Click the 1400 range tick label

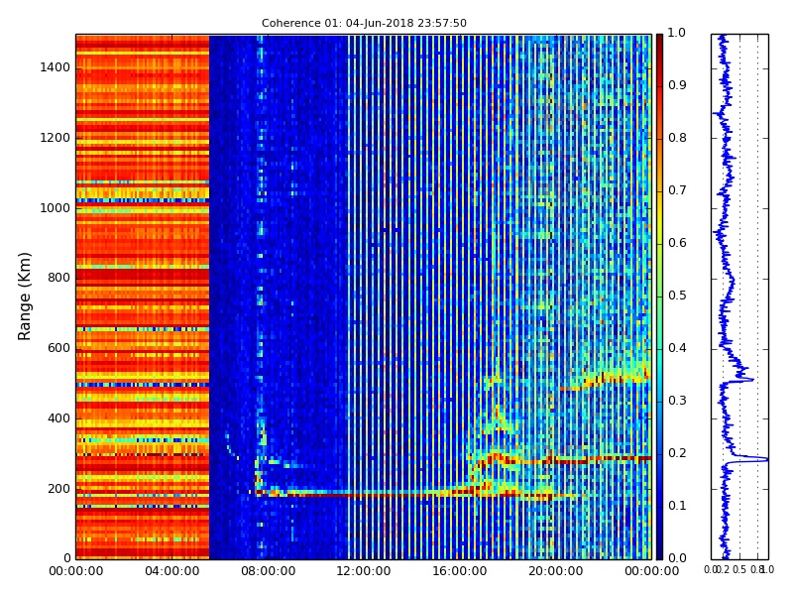[x=56, y=67]
